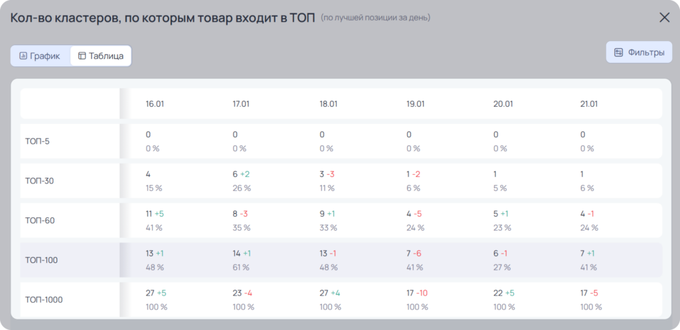Click the ТОП-100 value 14 +1 for 17.01
680x330 pixels.
242,253
